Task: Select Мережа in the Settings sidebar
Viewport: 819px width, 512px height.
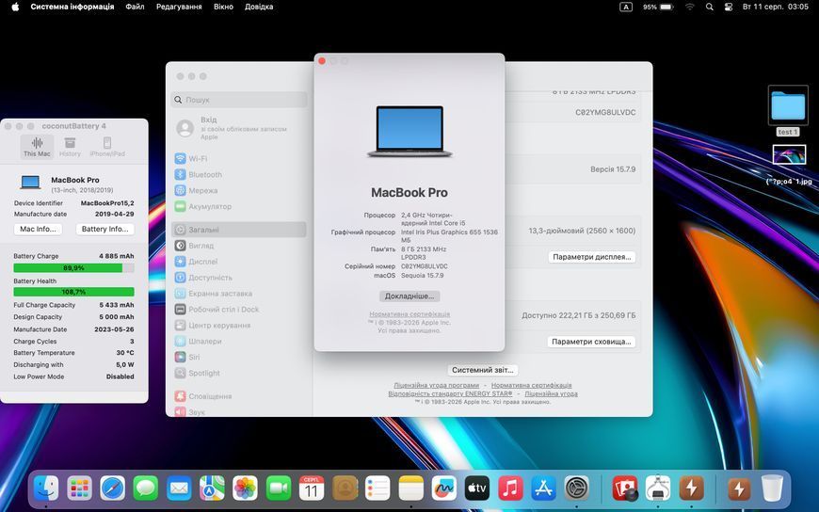Action: click(239, 191)
